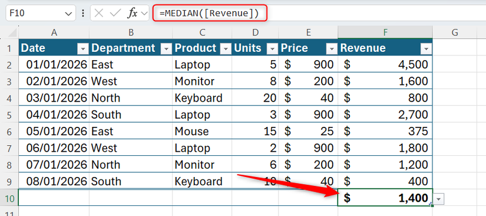Select row 10 header
Viewport: 486px width, 216px height.
click(x=9, y=198)
